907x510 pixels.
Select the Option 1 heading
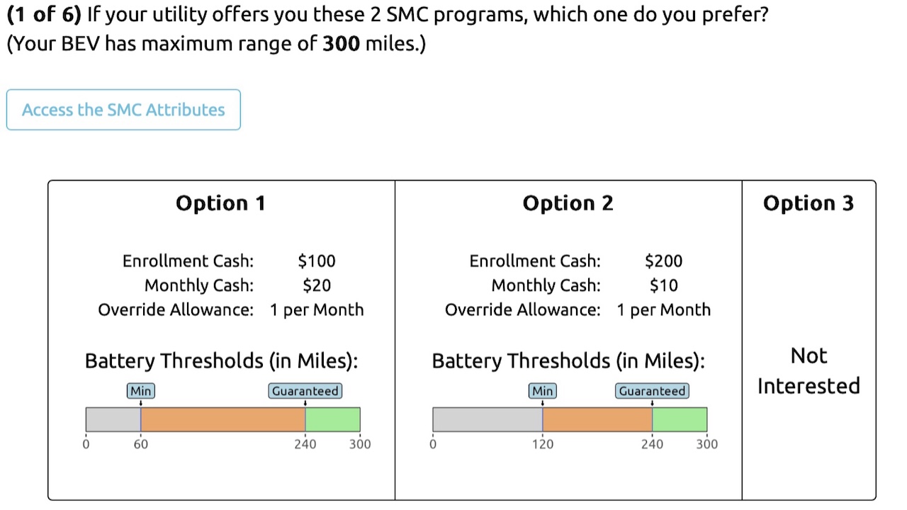220,203
